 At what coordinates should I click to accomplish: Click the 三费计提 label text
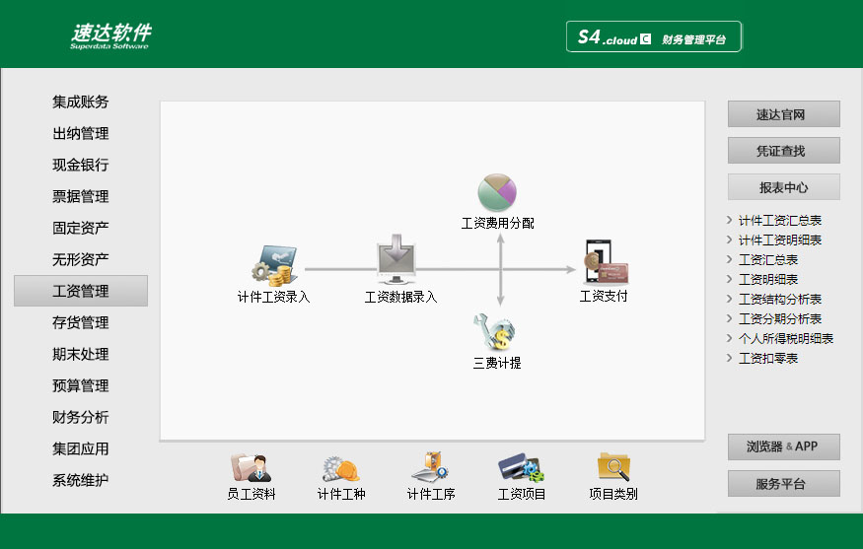(497, 363)
